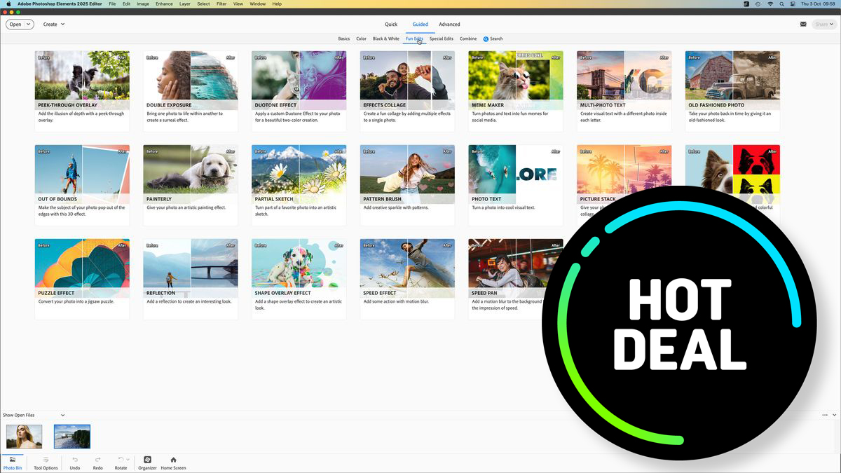Click the Photo Bin icon
The width and height of the screenshot is (841, 473).
(x=12, y=460)
